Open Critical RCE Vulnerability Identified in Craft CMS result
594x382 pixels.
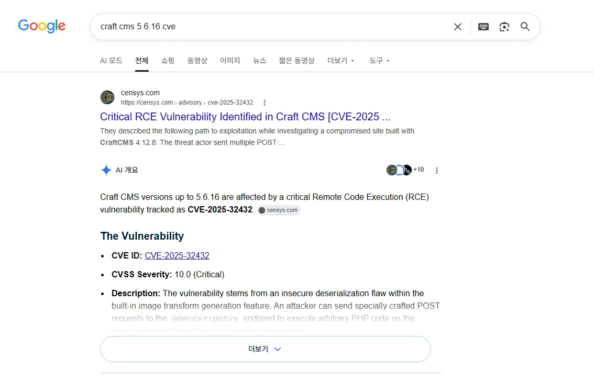(x=245, y=117)
